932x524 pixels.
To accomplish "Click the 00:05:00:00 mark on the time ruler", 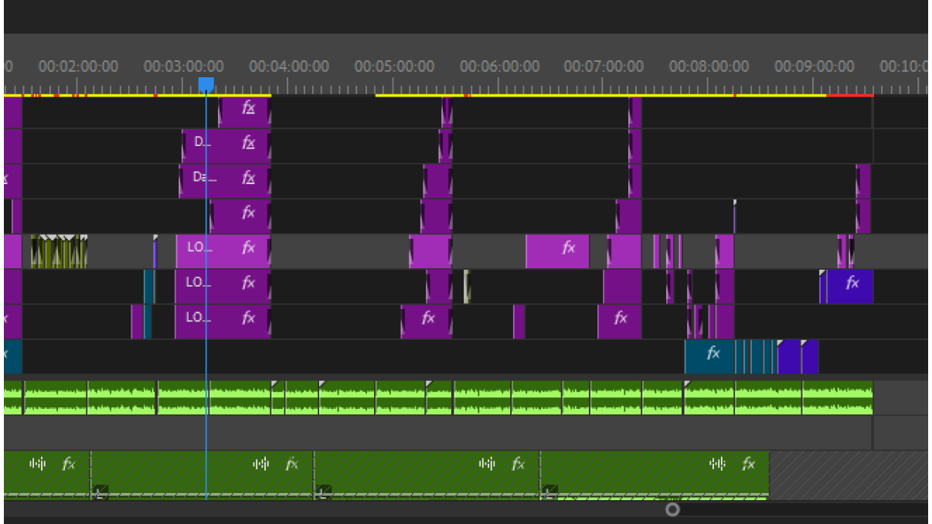I will 394,67.
